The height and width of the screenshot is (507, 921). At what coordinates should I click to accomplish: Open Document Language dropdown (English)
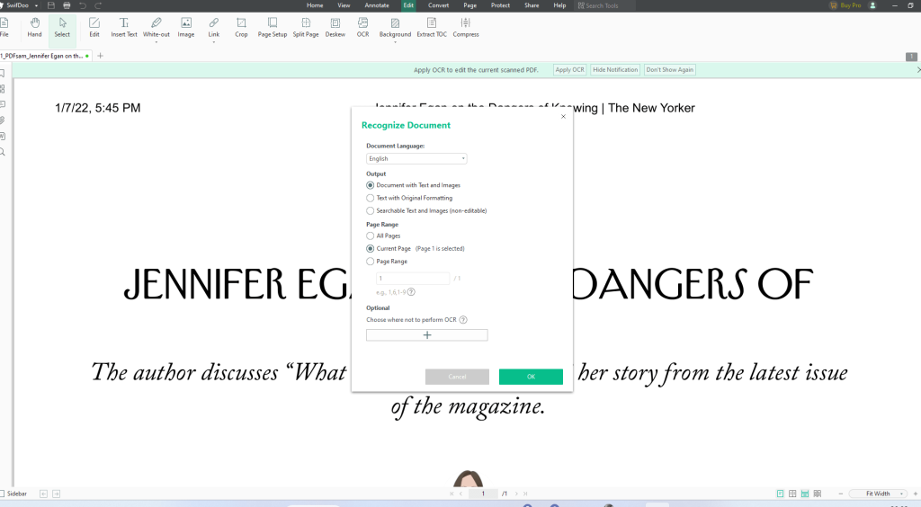pyautogui.click(x=416, y=158)
